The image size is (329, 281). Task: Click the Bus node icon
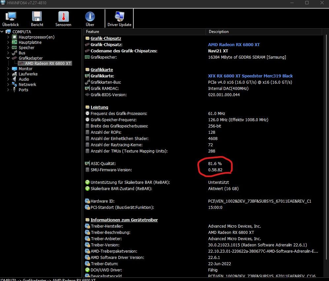tap(15, 53)
